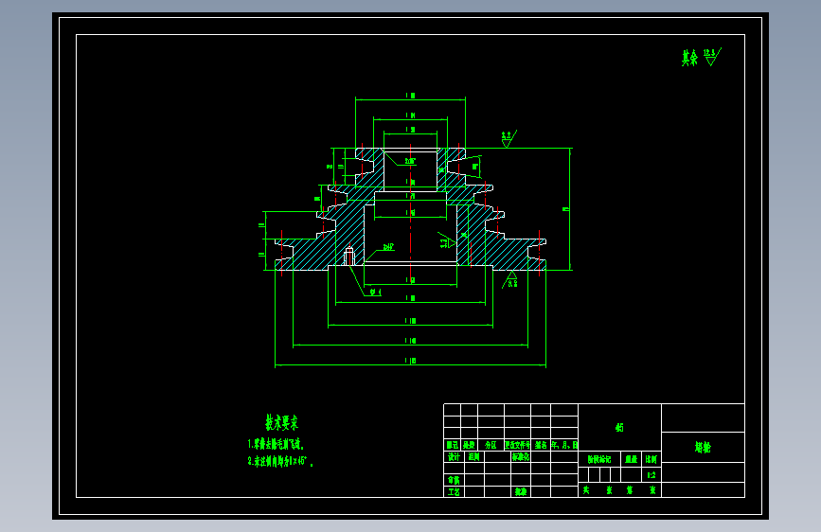Click the 比例 cell
The width and height of the screenshot is (821, 532).
[x=651, y=459]
